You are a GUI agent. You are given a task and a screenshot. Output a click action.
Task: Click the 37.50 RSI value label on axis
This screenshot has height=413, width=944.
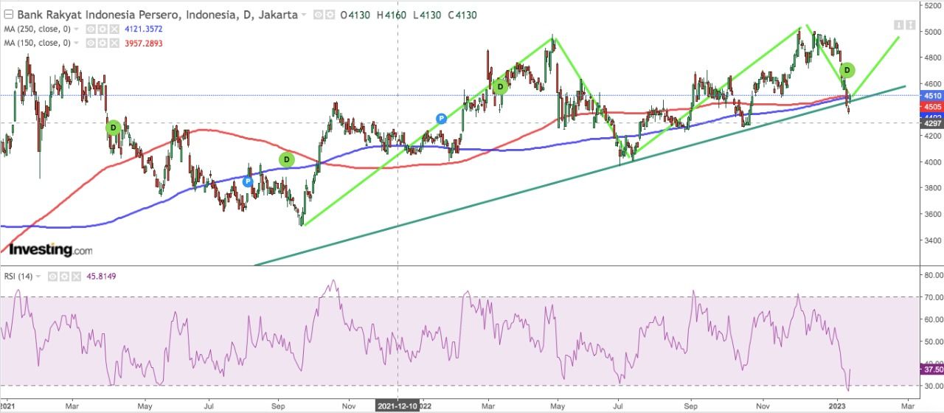click(x=933, y=369)
